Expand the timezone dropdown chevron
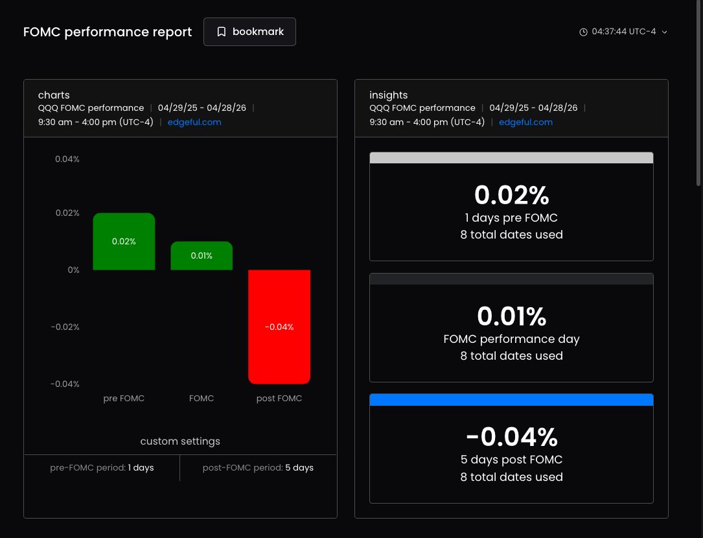The image size is (703, 538). pyautogui.click(x=664, y=32)
